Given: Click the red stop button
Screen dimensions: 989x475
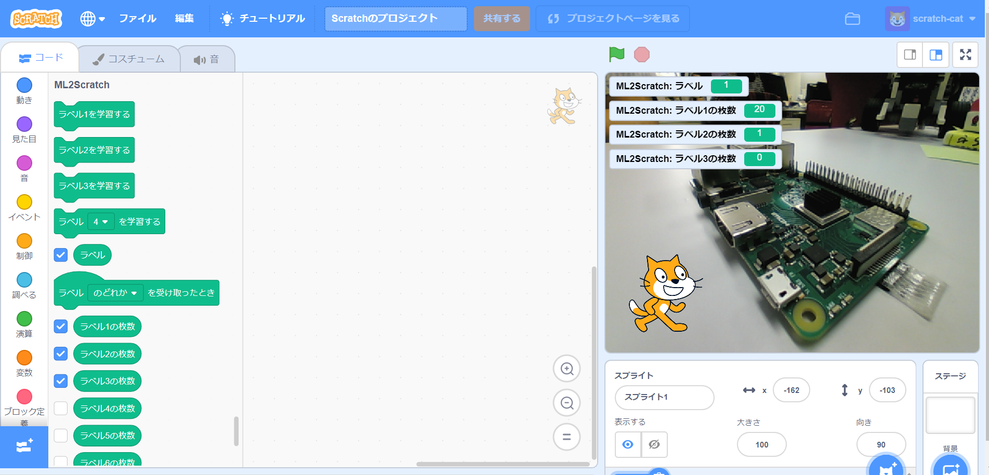Looking at the screenshot, I should click(642, 55).
